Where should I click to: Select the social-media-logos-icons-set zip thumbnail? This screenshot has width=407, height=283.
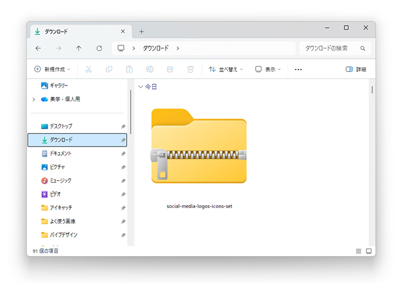click(x=199, y=146)
